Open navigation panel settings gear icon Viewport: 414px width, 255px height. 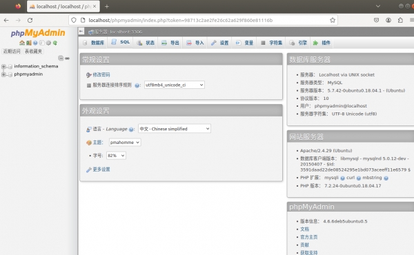coord(48,43)
